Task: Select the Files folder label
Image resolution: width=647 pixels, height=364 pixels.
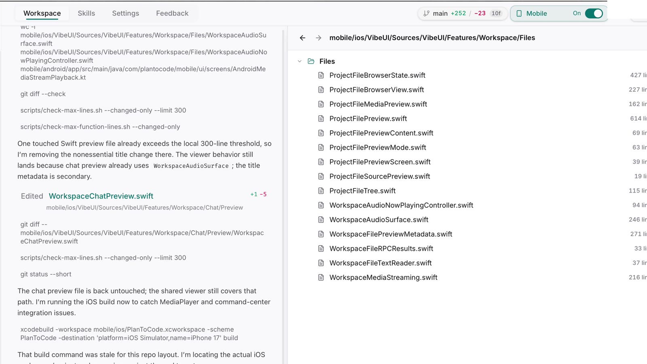Action: coord(327,61)
